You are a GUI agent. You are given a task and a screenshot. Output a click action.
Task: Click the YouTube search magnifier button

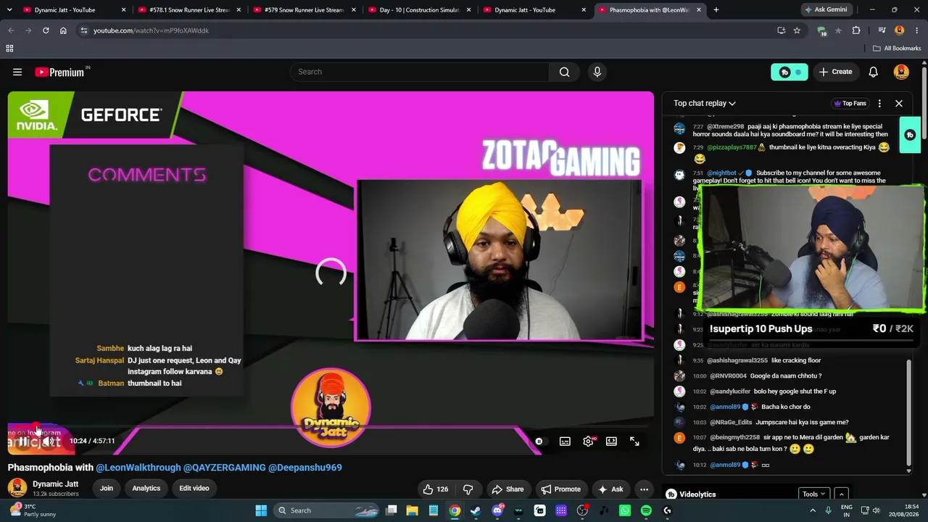[564, 72]
